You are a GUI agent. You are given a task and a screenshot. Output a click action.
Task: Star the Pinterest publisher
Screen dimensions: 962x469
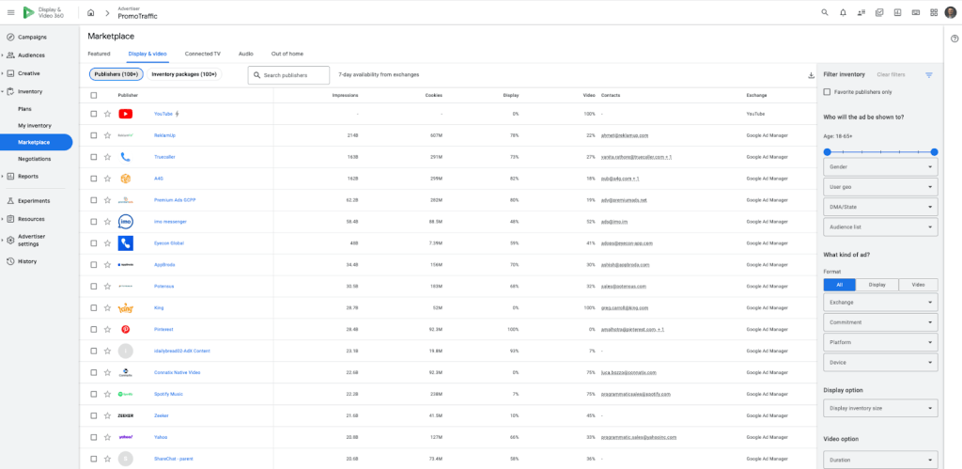point(107,329)
